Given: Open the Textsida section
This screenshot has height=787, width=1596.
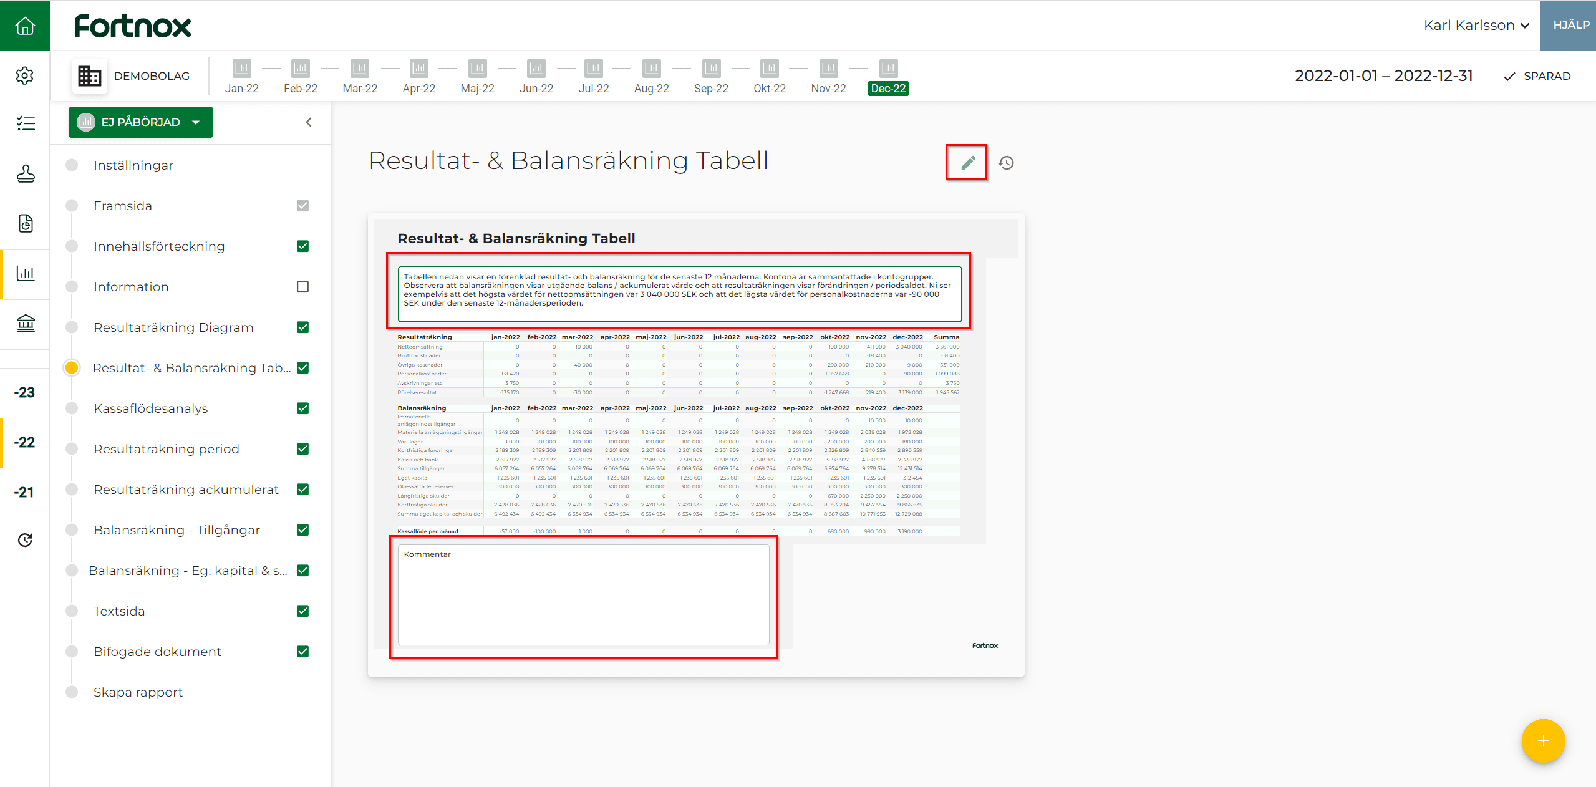Looking at the screenshot, I should point(119,611).
